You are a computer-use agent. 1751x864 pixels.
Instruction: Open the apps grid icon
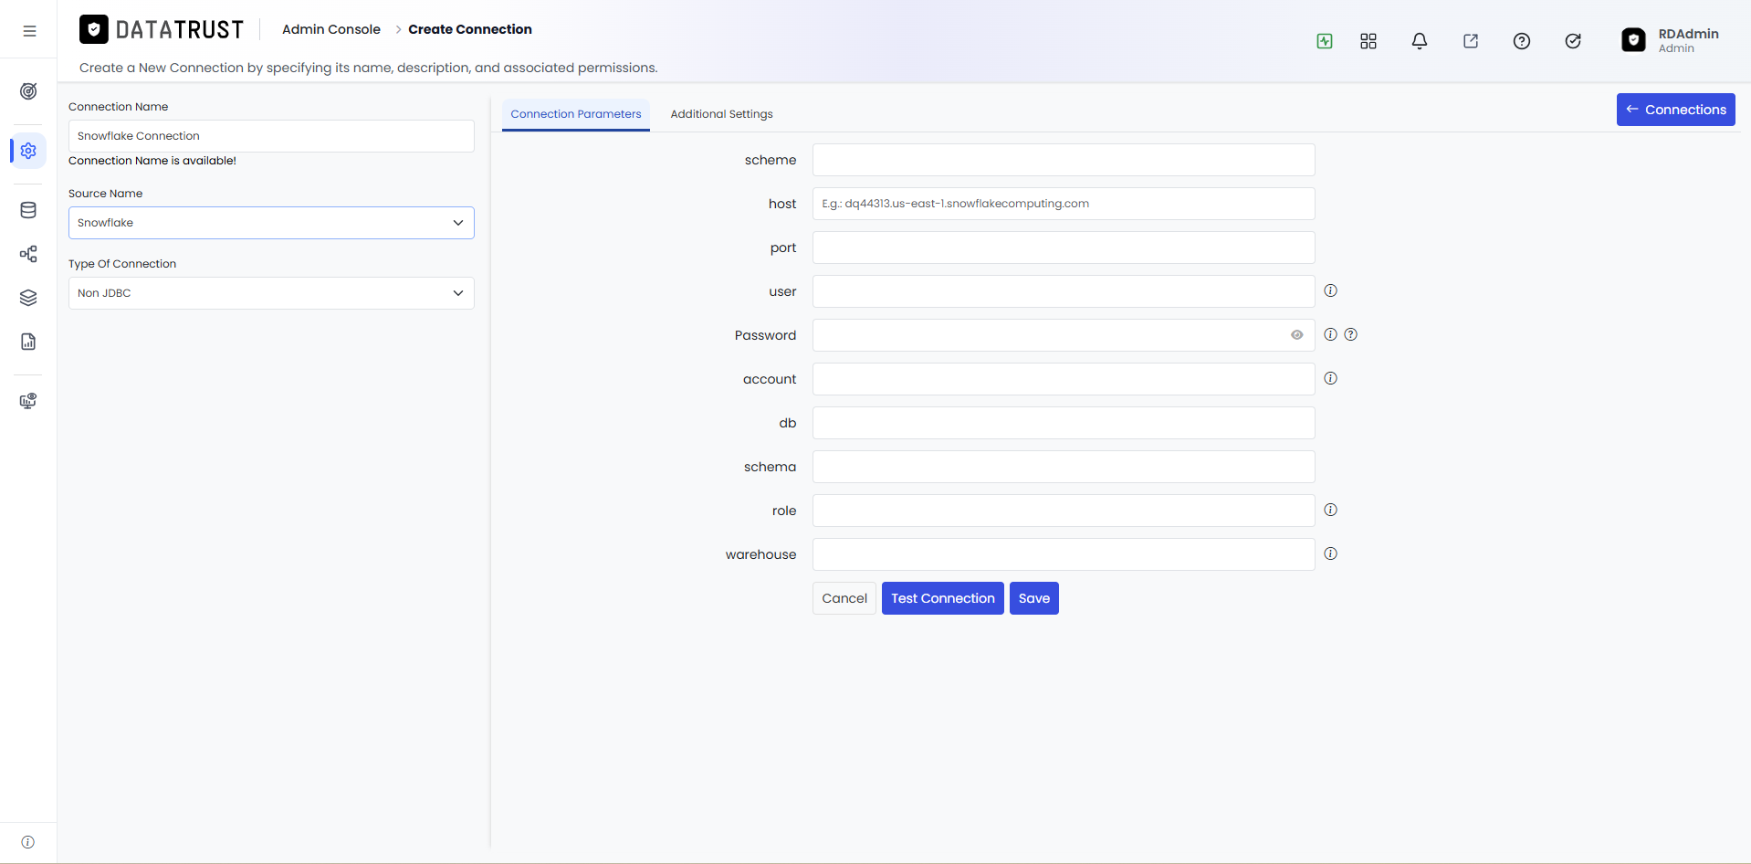[1368, 41]
